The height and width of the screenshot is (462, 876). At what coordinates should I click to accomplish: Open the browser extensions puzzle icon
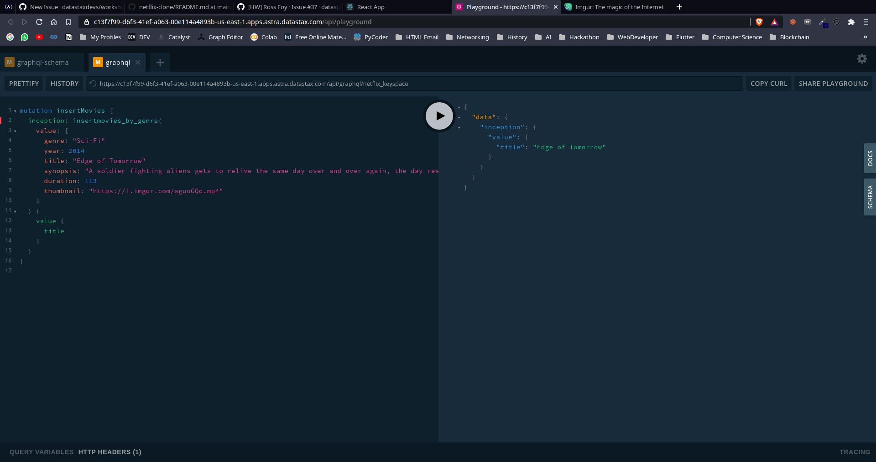pos(851,22)
